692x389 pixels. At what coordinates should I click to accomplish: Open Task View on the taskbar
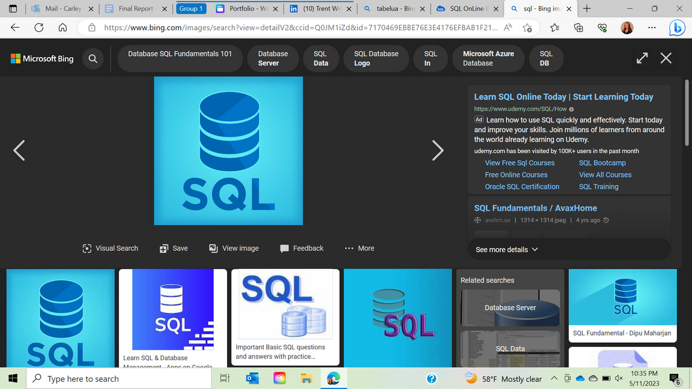(x=225, y=378)
